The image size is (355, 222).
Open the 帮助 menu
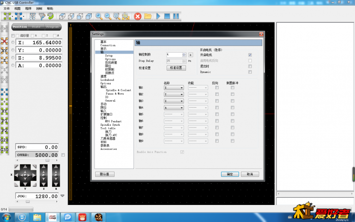50,9
